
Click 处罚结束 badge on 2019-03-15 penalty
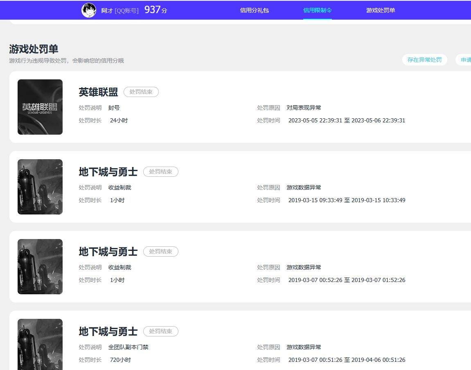(x=161, y=172)
